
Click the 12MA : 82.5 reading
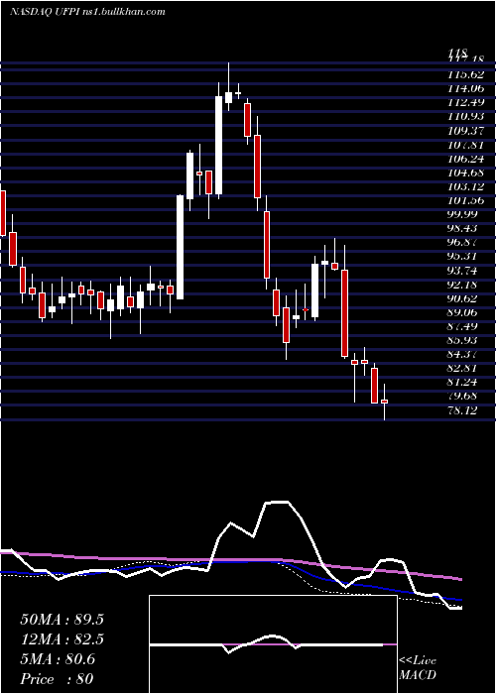(x=62, y=639)
